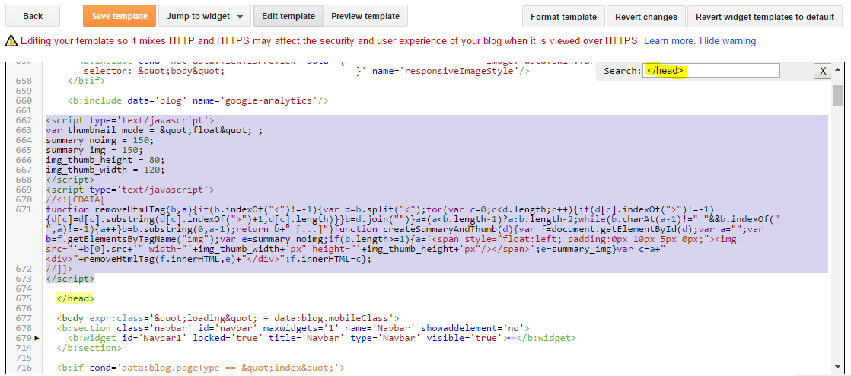Click line number 662 in gutter

pos(24,120)
